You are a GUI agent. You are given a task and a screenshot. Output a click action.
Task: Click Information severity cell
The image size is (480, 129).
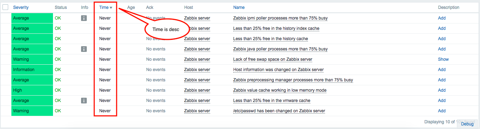32,70
